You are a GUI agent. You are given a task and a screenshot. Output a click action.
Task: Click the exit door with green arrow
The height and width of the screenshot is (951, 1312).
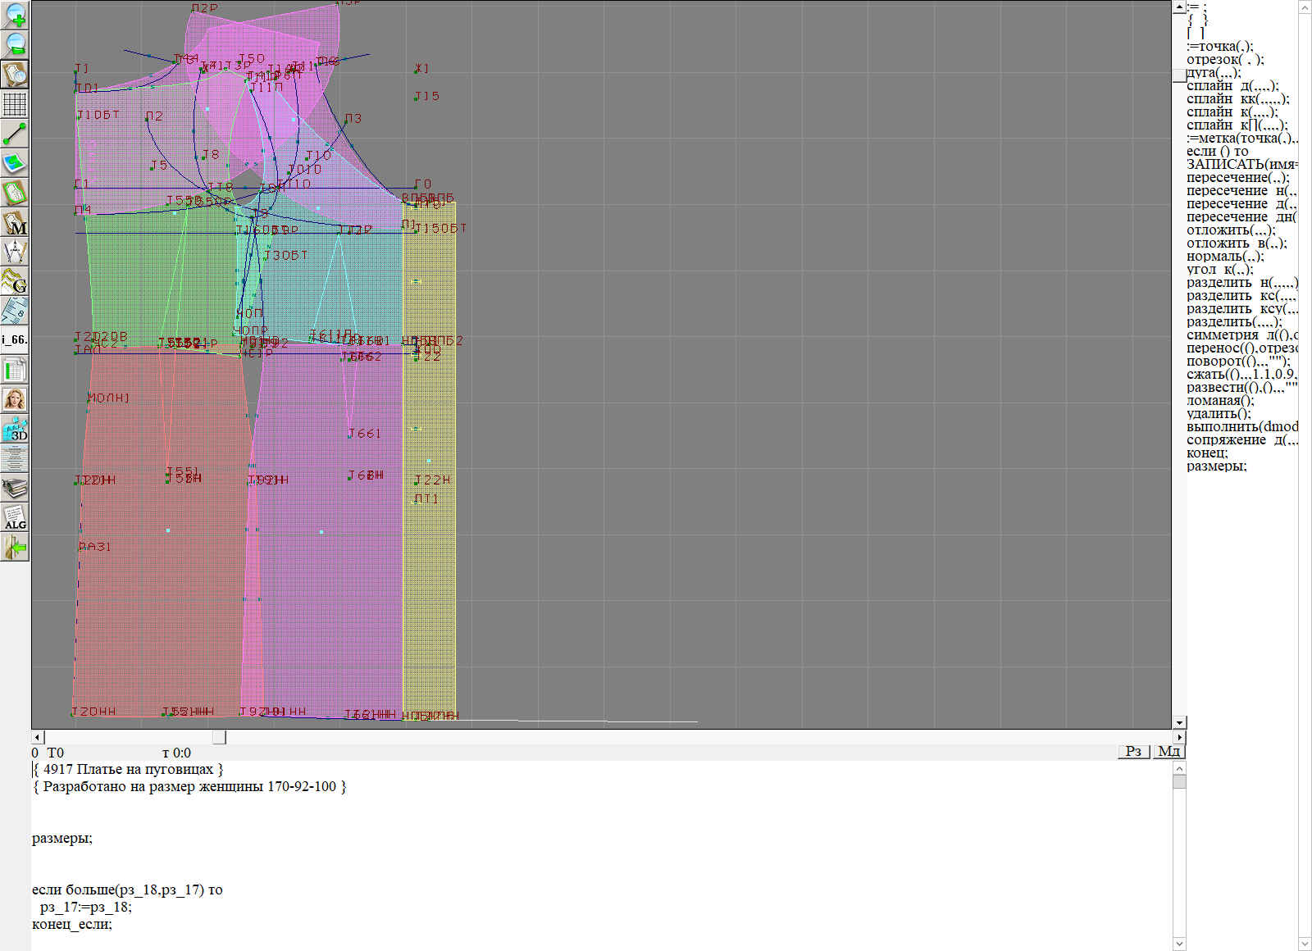tap(15, 547)
